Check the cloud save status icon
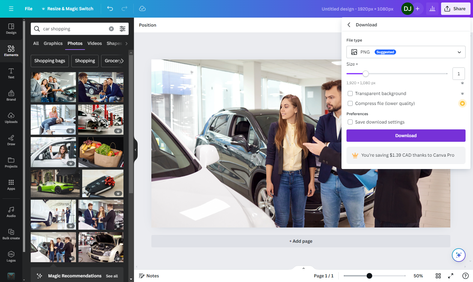473x282 pixels. pyautogui.click(x=142, y=9)
